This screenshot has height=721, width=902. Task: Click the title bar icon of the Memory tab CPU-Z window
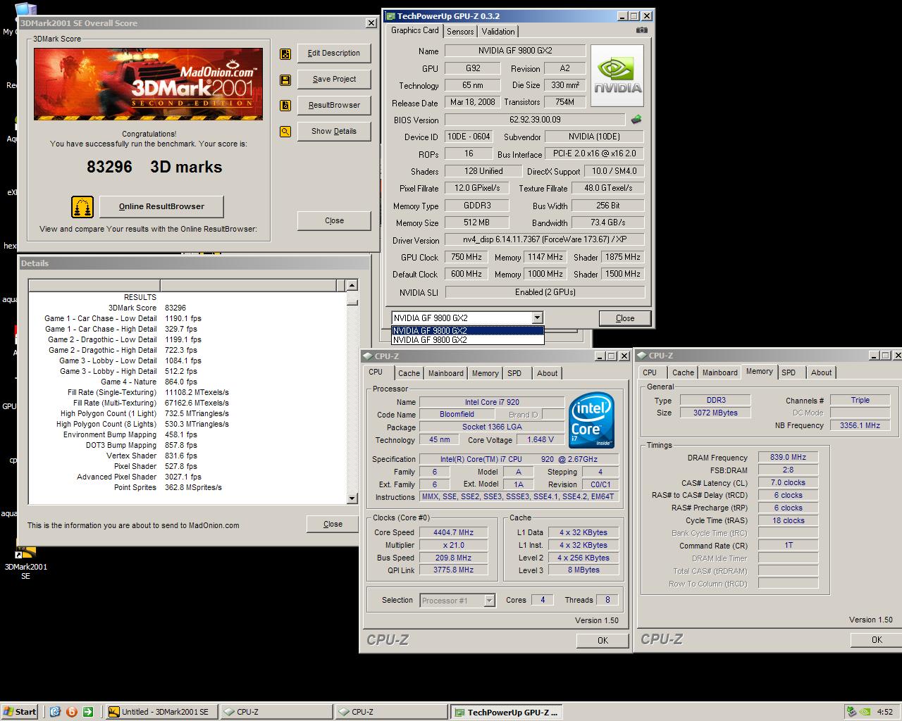[x=642, y=356]
